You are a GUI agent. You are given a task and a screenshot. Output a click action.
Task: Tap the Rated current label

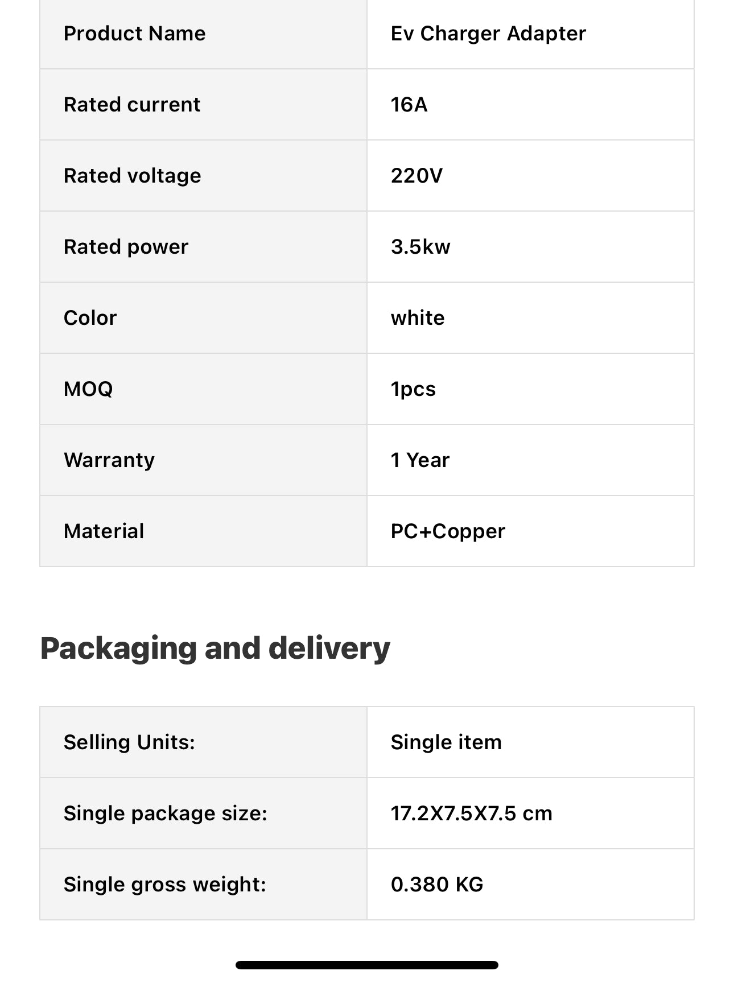pyautogui.click(x=132, y=105)
